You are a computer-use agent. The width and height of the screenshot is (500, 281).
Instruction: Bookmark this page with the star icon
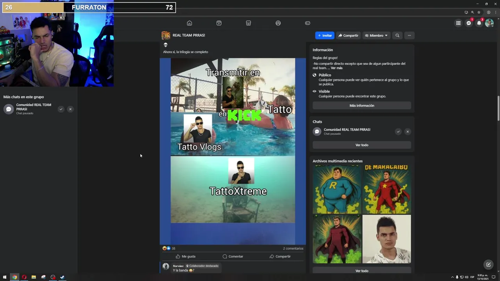coord(479,12)
